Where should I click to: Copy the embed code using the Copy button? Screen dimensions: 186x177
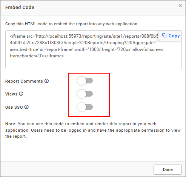(170, 35)
